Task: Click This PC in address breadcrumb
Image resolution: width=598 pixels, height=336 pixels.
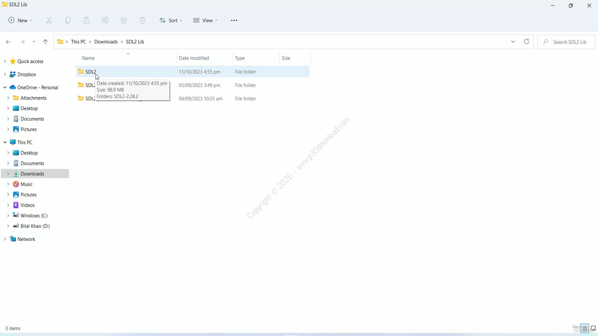Action: coord(78,42)
